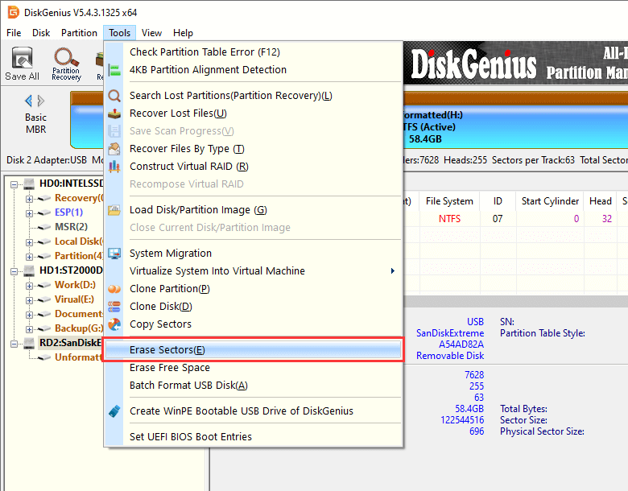
Task: Choose Batch Format USB Disk(A)
Action: coord(188,386)
